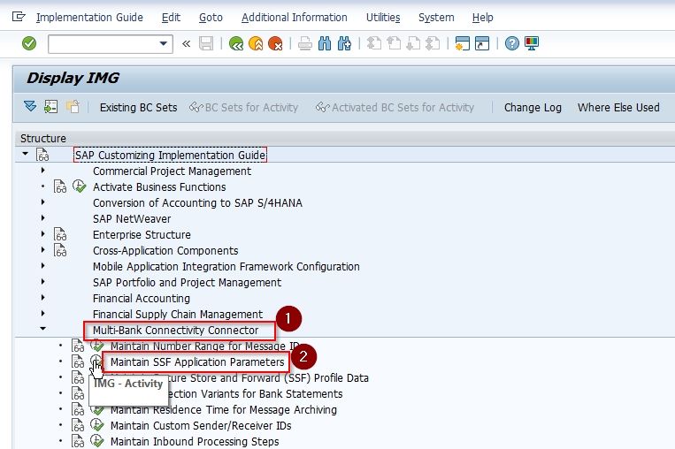Viewport: 675px width, 449px height.
Task: Click the Position on node icon beside Expand All
Action: pyautogui.click(x=50, y=107)
